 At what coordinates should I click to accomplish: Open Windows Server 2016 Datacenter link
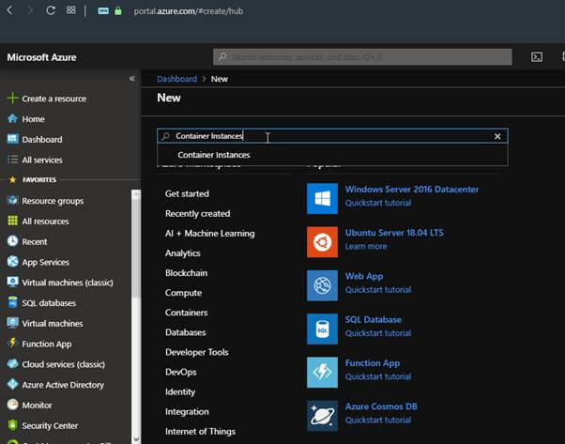(412, 190)
